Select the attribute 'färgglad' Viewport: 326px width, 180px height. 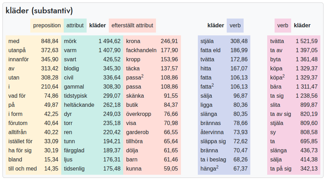click(74, 151)
